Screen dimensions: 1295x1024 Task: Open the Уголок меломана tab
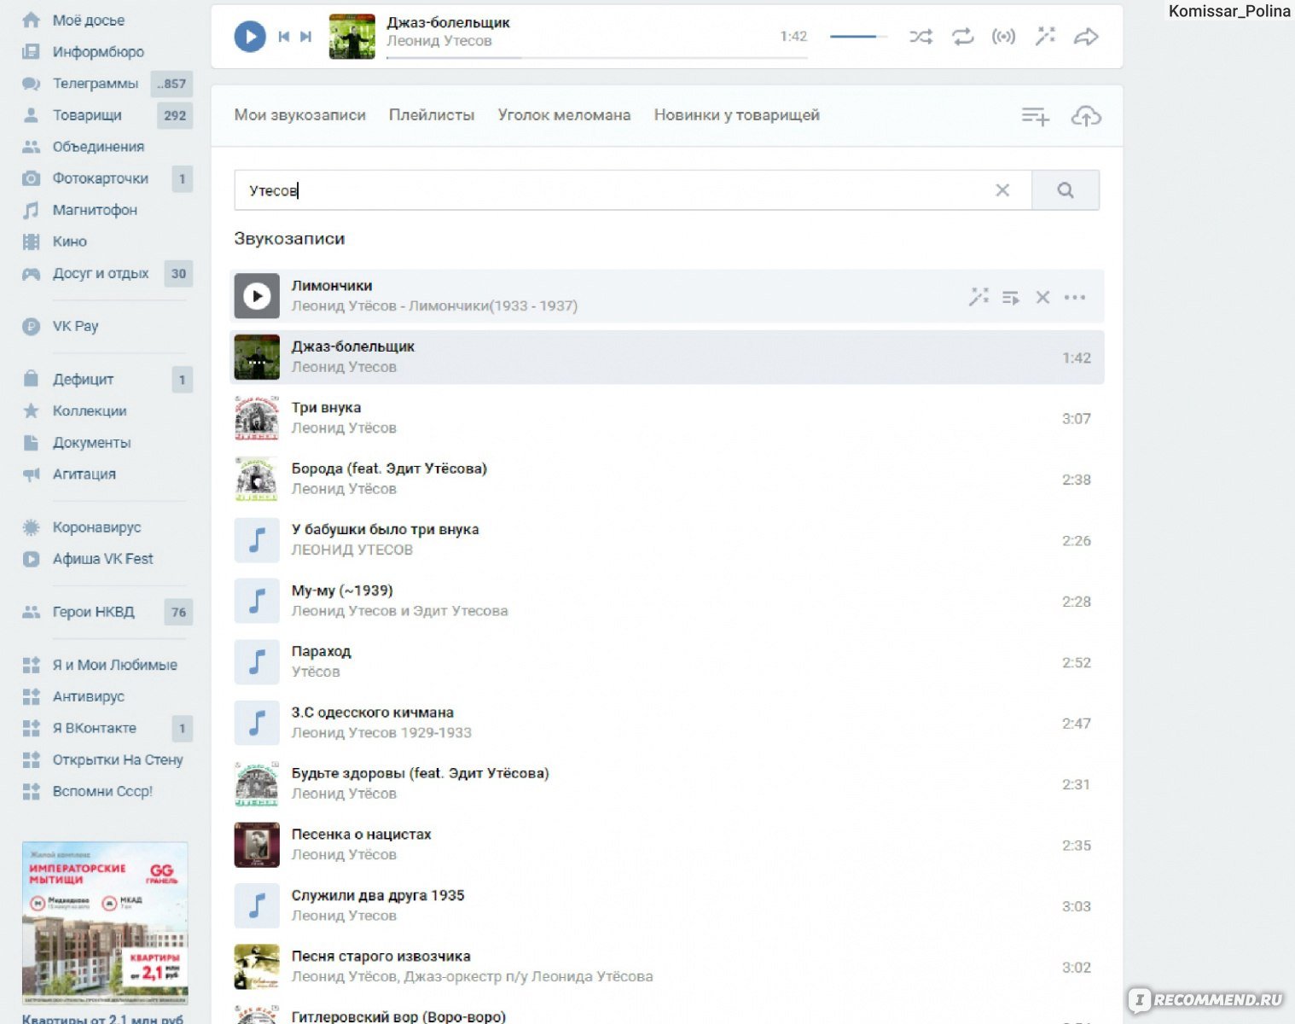[x=564, y=115]
